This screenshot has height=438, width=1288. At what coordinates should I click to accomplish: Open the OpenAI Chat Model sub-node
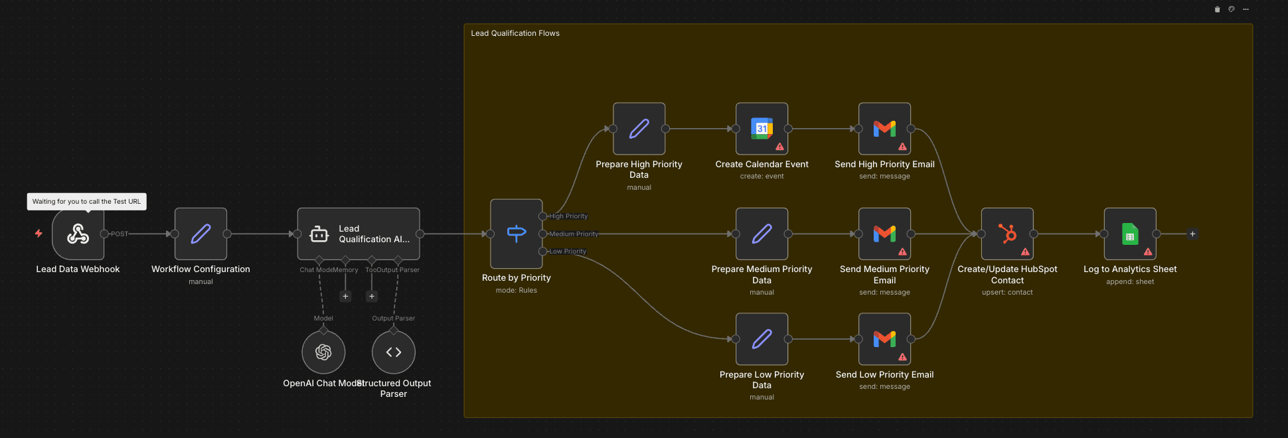[x=323, y=352]
